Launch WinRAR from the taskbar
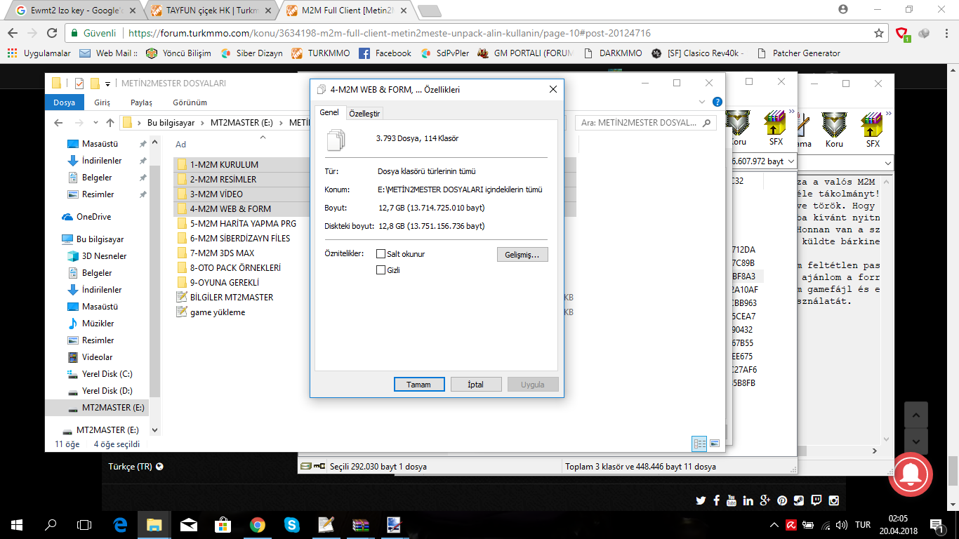Image resolution: width=959 pixels, height=539 pixels. click(x=360, y=524)
